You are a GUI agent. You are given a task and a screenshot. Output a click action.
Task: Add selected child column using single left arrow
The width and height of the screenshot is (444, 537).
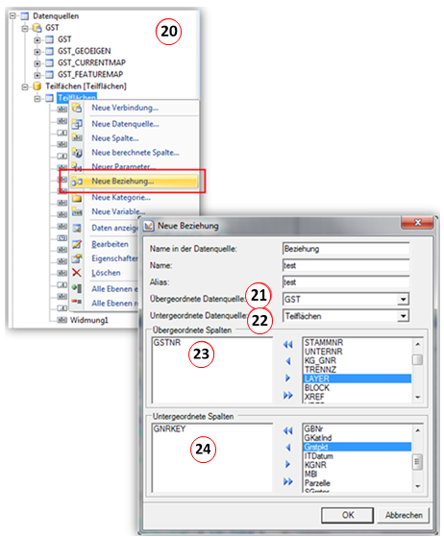pyautogui.click(x=287, y=448)
